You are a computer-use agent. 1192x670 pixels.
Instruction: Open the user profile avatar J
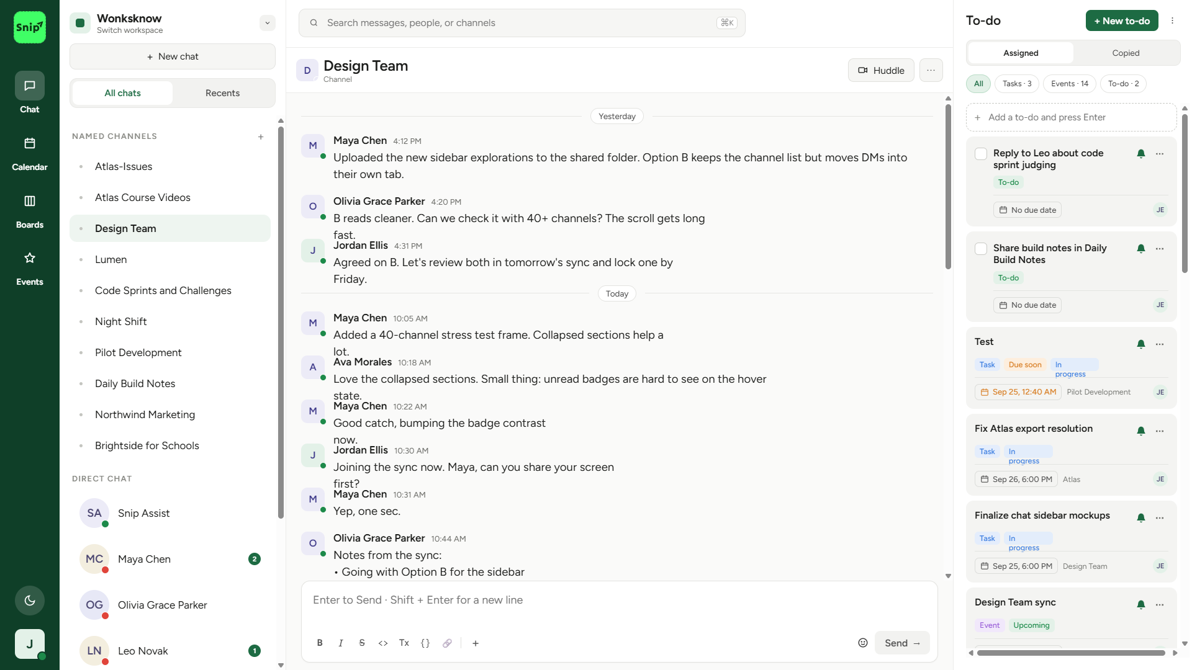click(30, 644)
